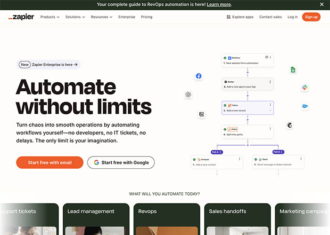
Task: Open the Revops card
Action: pos(167,219)
